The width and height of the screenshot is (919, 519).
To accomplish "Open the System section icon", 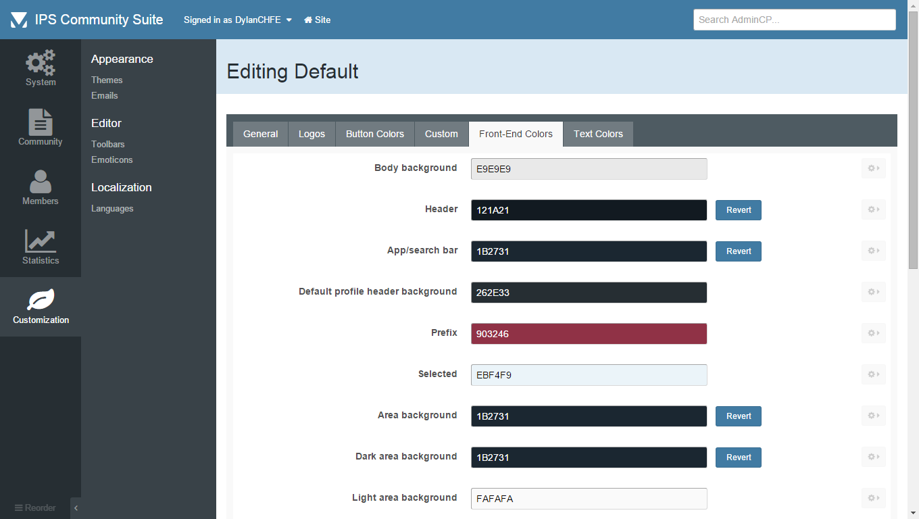I will coord(41,63).
